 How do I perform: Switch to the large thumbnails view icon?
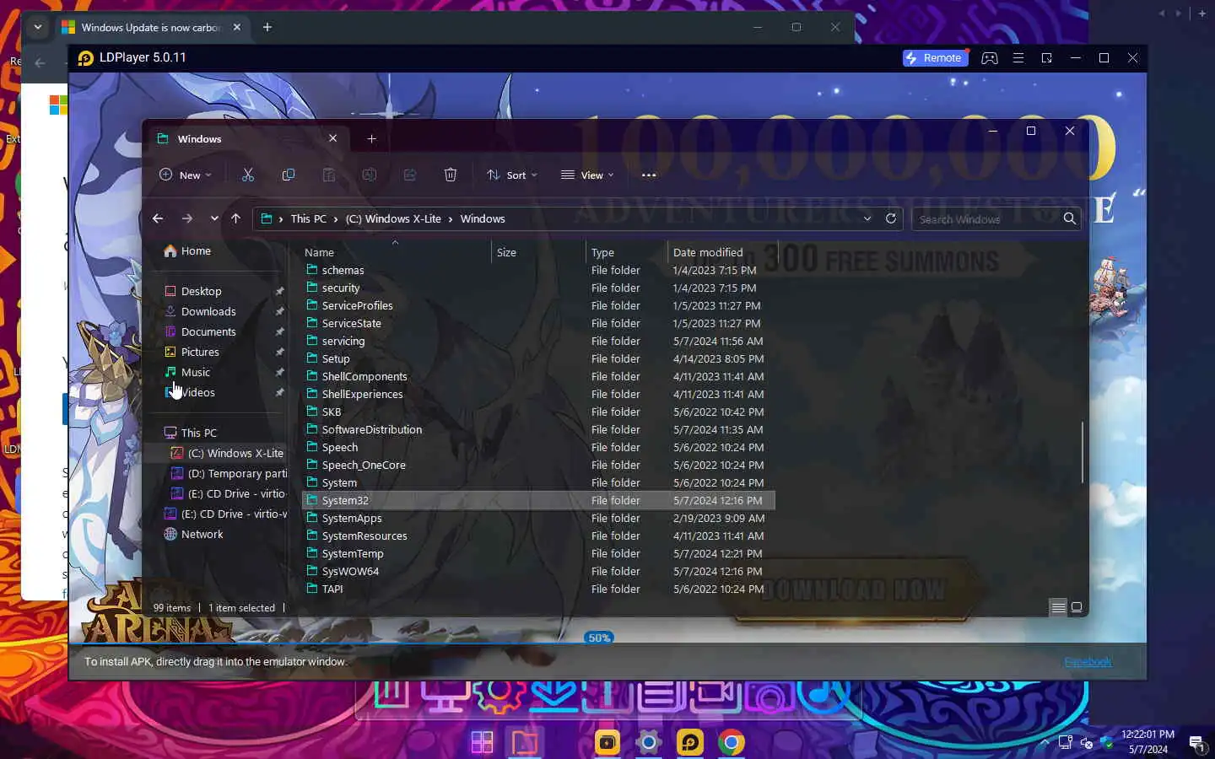tap(1077, 607)
